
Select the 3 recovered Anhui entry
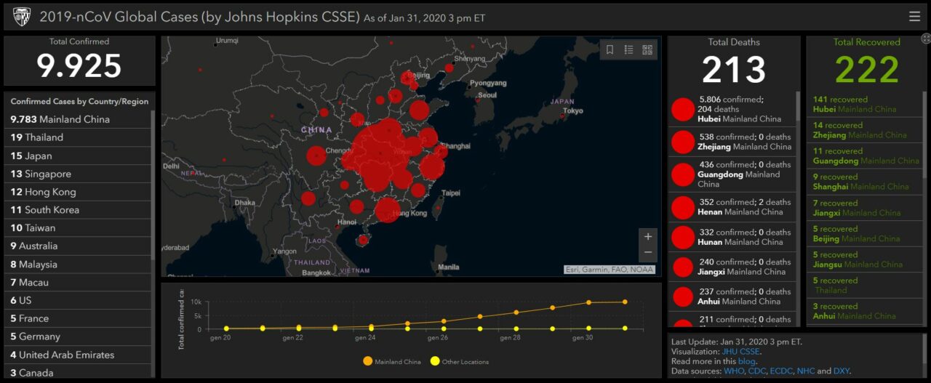coord(865,311)
